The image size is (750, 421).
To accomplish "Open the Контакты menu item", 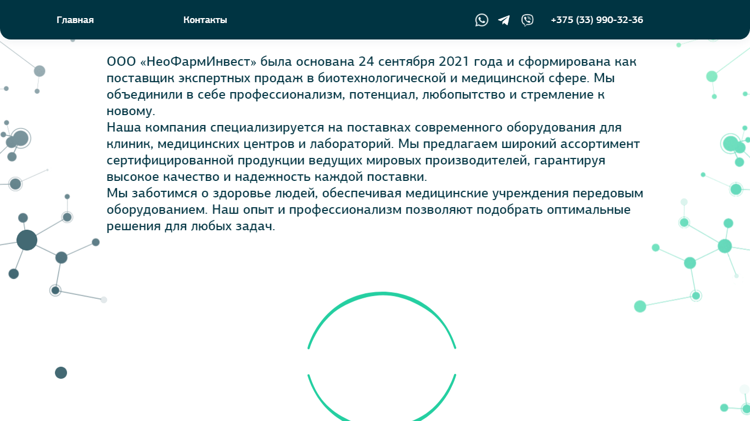I will pos(205,20).
